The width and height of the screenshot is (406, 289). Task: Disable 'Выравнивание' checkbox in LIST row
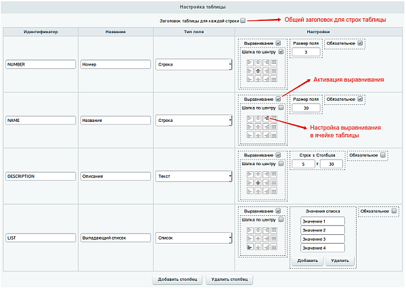[x=278, y=211]
